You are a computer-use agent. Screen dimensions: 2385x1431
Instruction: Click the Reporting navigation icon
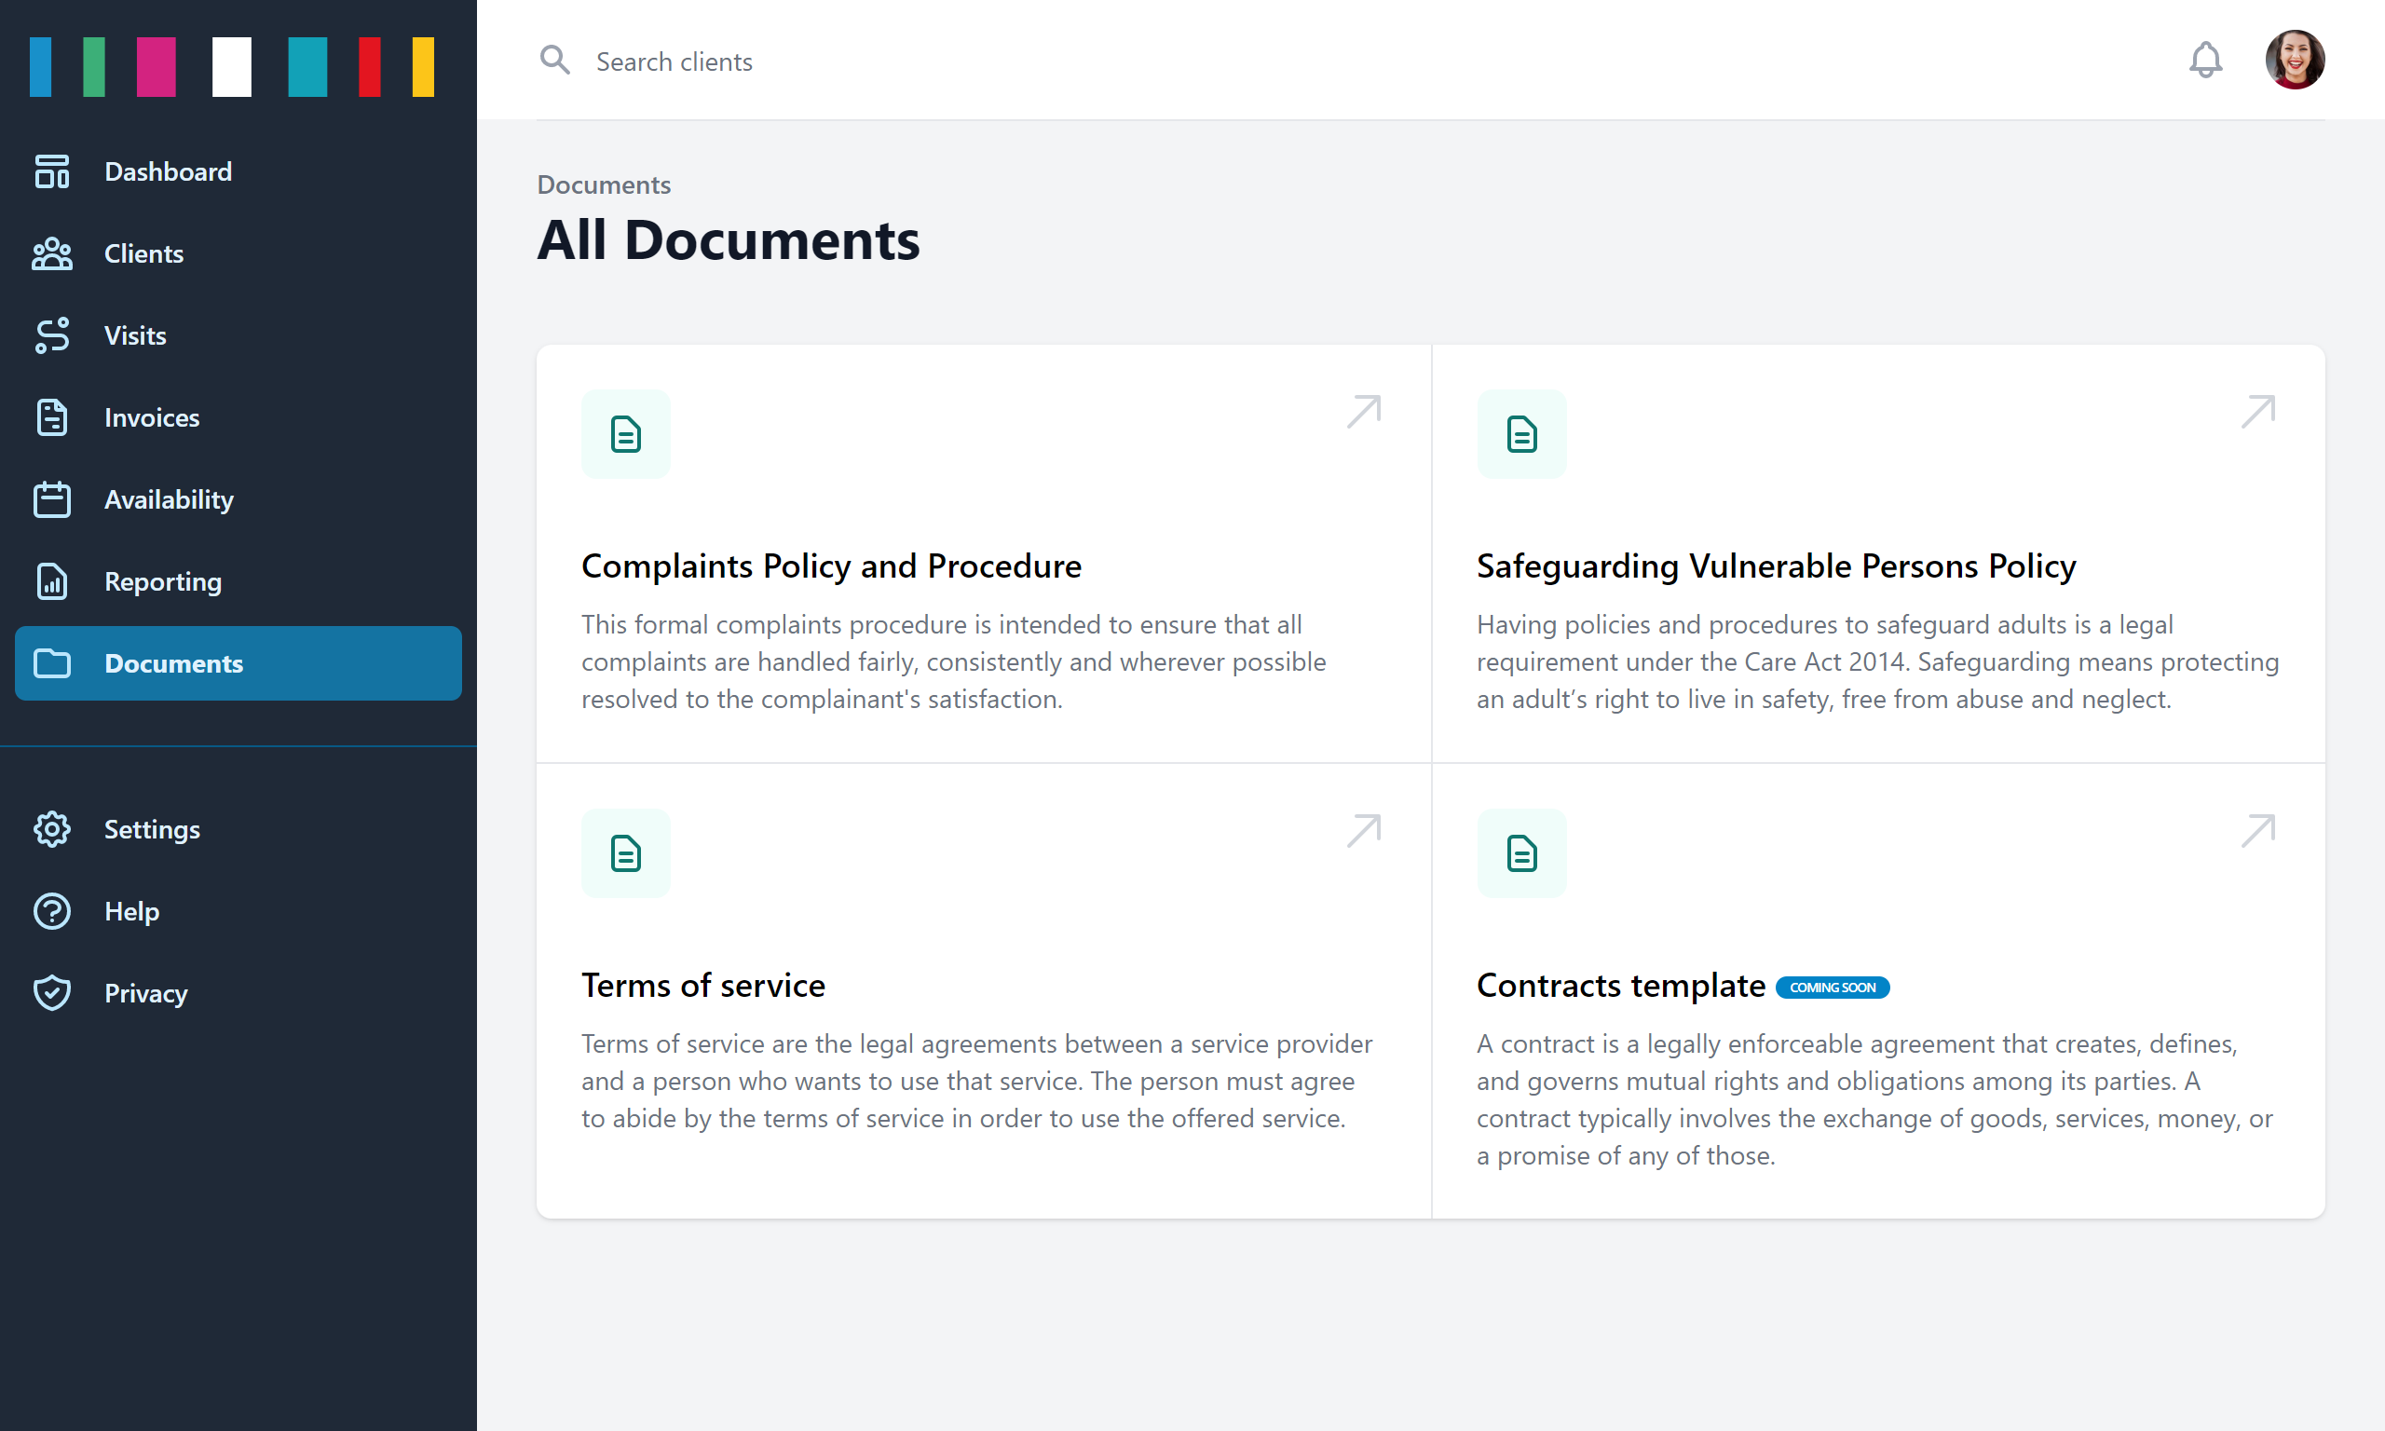(x=51, y=581)
